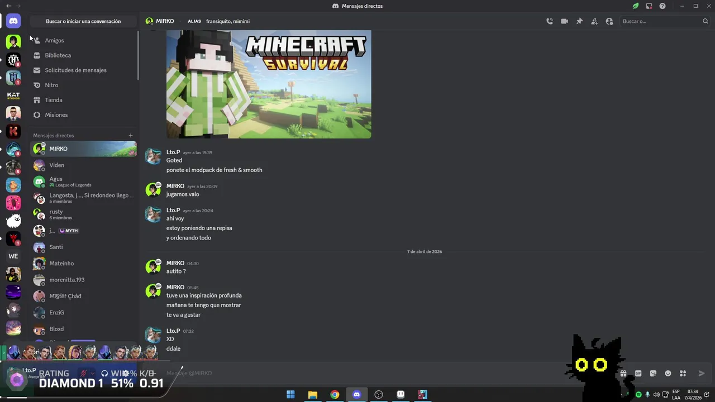
Task: Open the Santi direct message
Action: pos(83,247)
